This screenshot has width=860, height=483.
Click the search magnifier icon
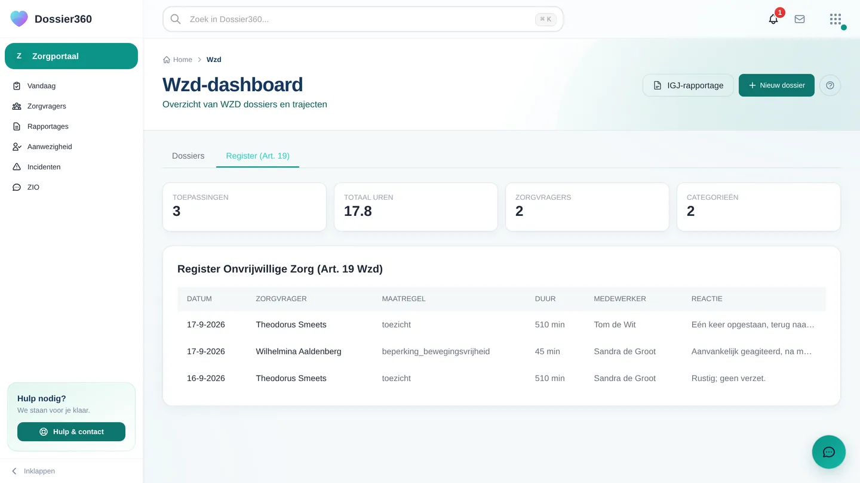coord(176,19)
